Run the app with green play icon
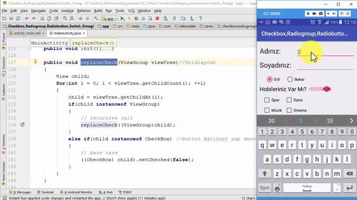This screenshot has width=357, height=200. coord(123,18)
